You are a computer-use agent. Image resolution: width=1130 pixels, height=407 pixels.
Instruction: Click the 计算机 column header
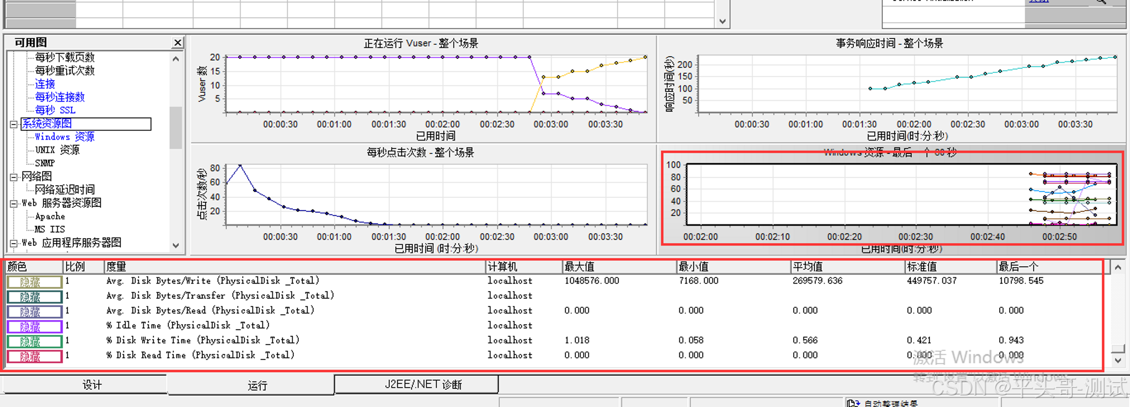[524, 267]
